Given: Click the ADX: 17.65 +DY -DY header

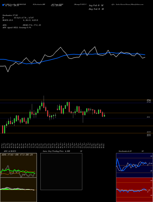Looking at the screenshot, I should [17, 155].
